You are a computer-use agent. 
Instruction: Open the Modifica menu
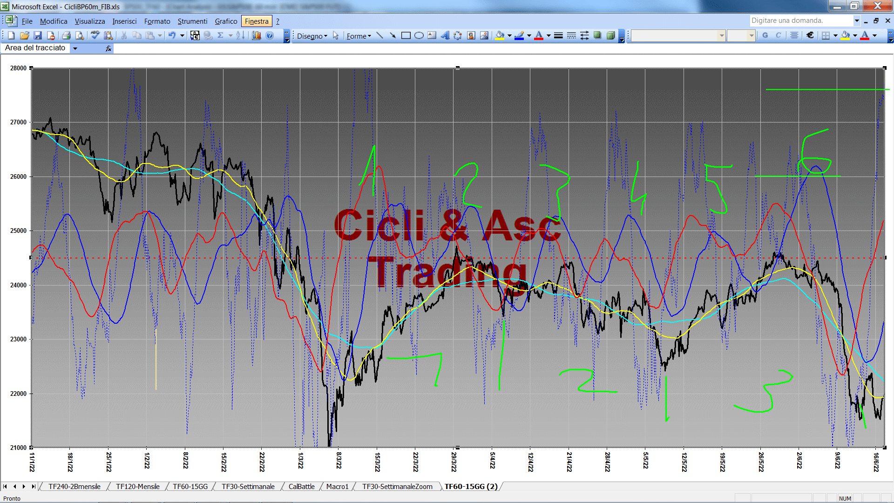point(54,21)
